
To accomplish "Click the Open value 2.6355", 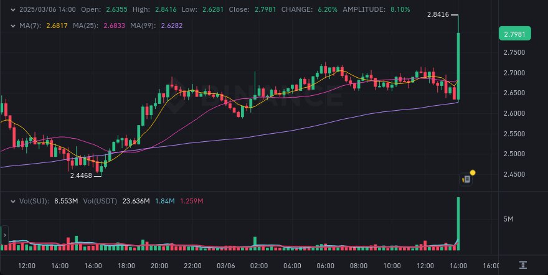I will coord(116,10).
